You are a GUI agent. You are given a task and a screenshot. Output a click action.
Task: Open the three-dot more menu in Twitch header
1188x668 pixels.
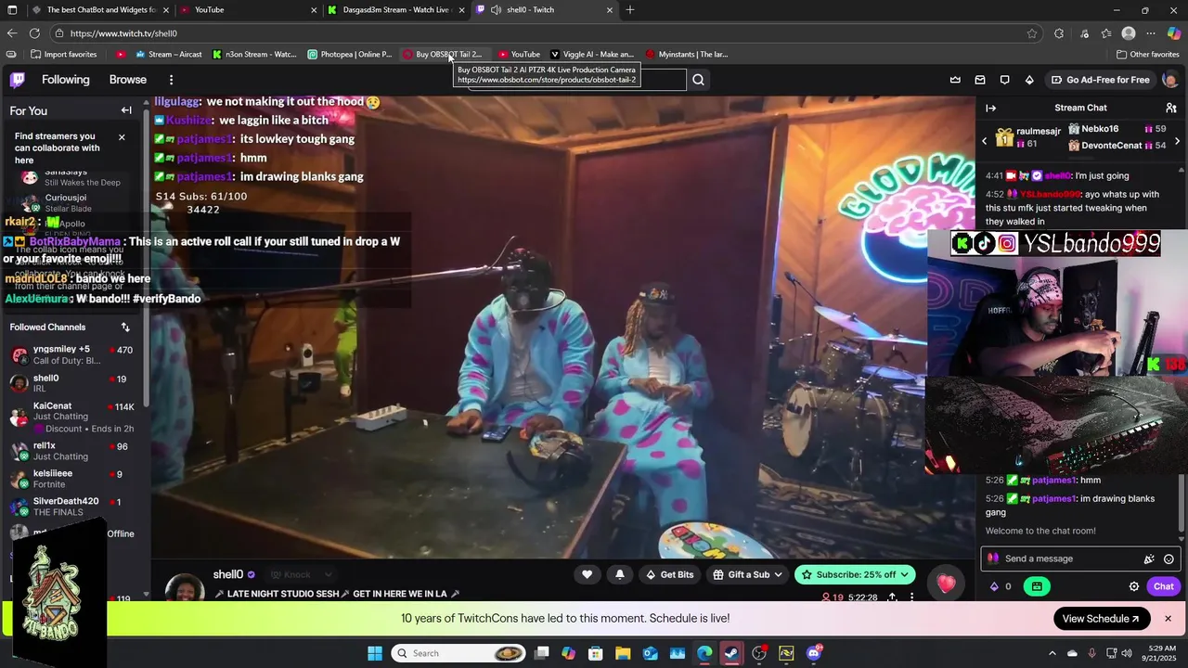[171, 80]
